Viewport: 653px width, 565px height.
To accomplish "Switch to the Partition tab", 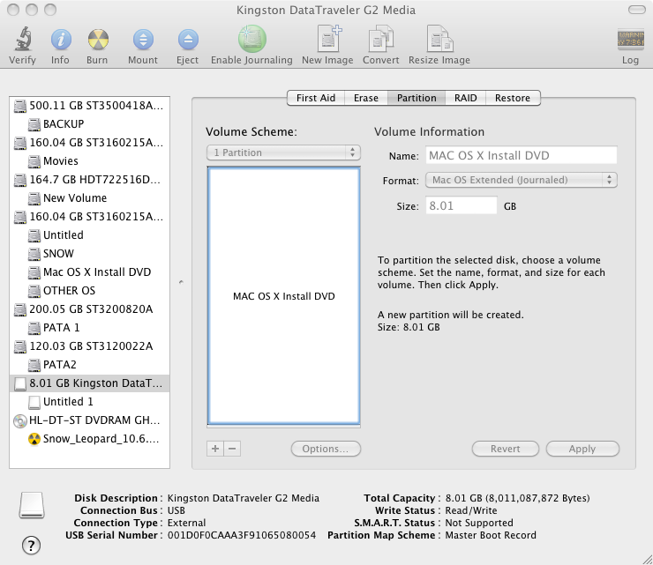I will (x=417, y=98).
